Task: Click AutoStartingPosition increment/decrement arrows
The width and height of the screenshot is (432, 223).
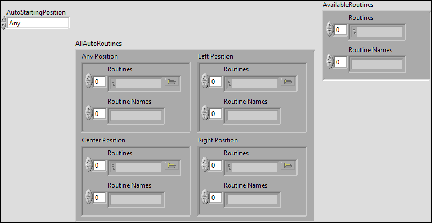Action: (x=4, y=23)
